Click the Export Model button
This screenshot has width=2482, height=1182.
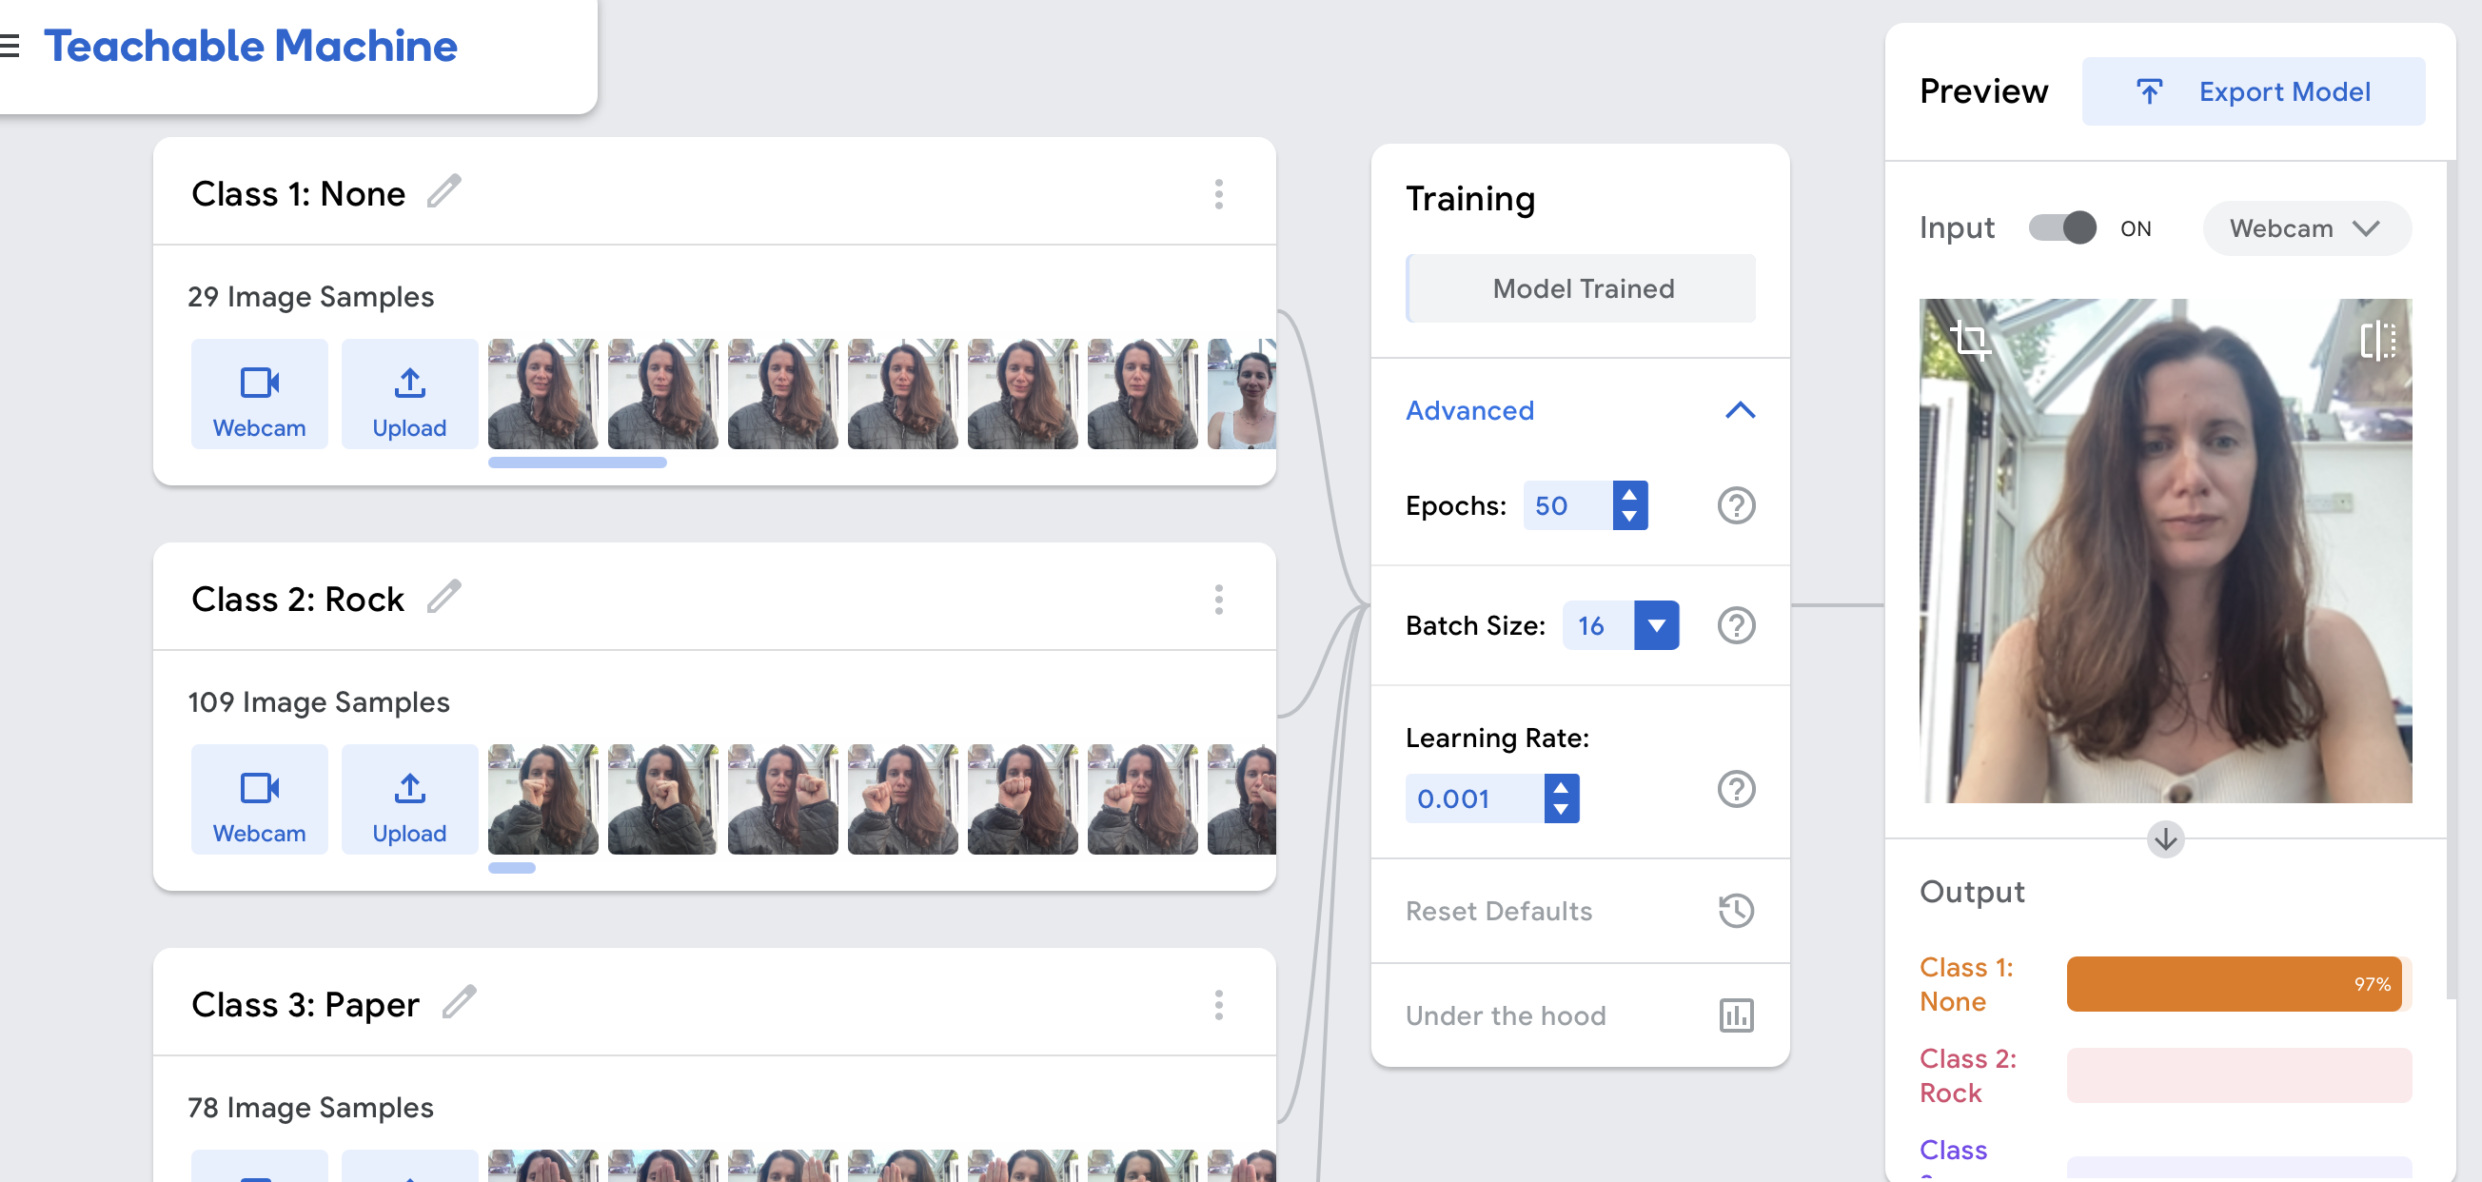coord(2253,91)
